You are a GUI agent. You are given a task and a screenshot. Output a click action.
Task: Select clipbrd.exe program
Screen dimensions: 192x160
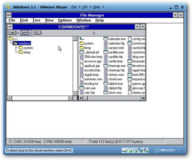[113, 84]
